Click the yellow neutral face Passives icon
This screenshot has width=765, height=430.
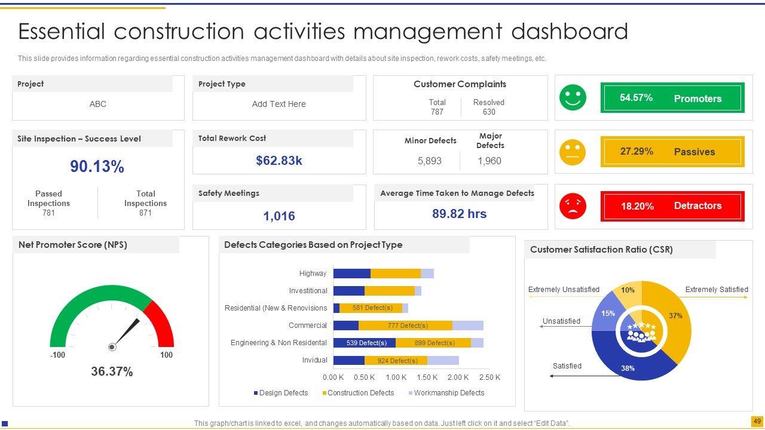(x=573, y=152)
